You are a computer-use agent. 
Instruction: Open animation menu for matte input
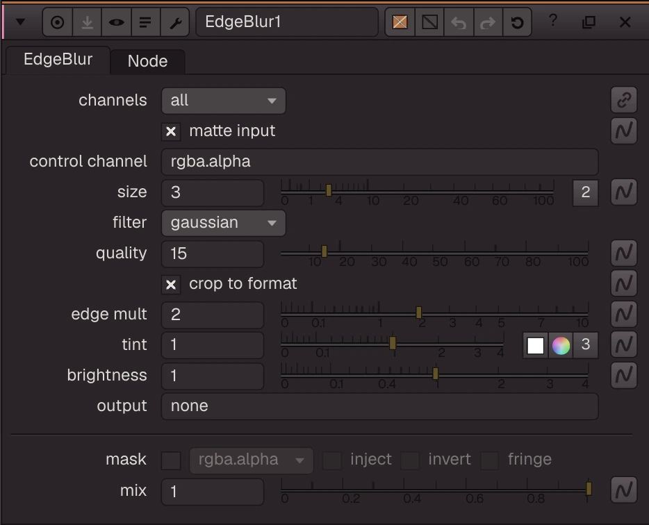(624, 131)
